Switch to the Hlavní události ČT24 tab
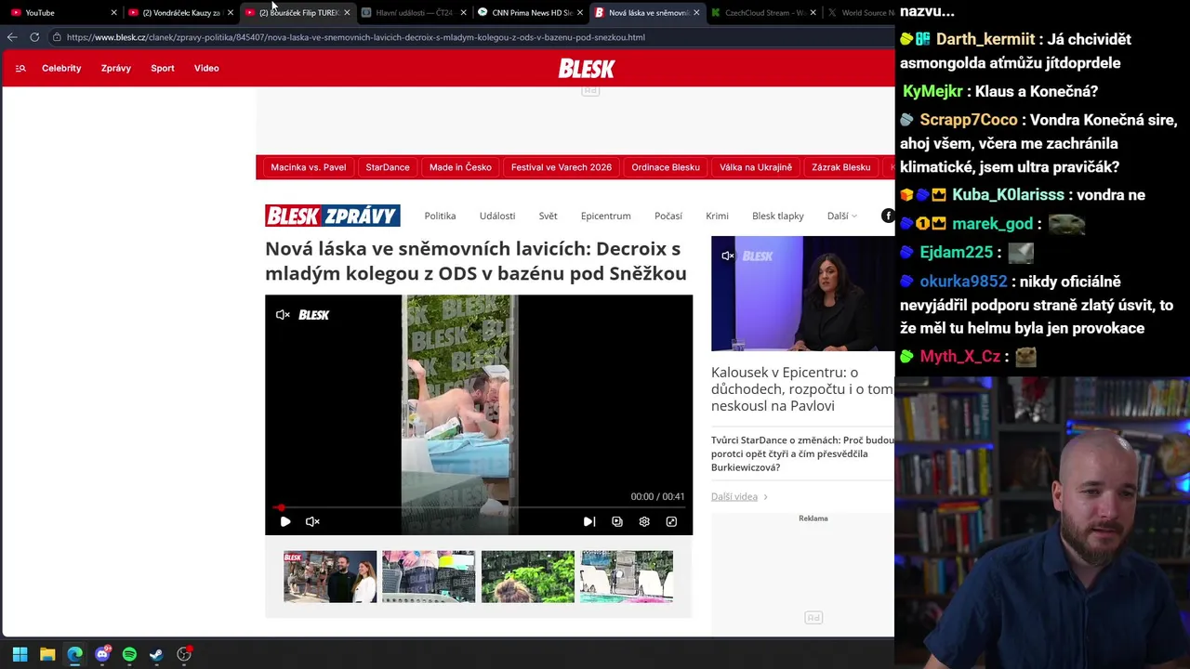The image size is (1190, 669). 415,13
